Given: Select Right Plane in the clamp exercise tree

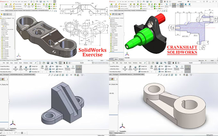Looking at the screenshot, I should coord(5,34).
